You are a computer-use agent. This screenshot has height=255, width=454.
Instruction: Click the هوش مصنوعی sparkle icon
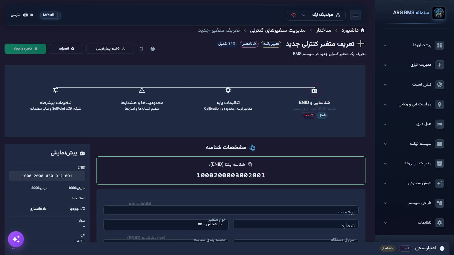point(440,183)
